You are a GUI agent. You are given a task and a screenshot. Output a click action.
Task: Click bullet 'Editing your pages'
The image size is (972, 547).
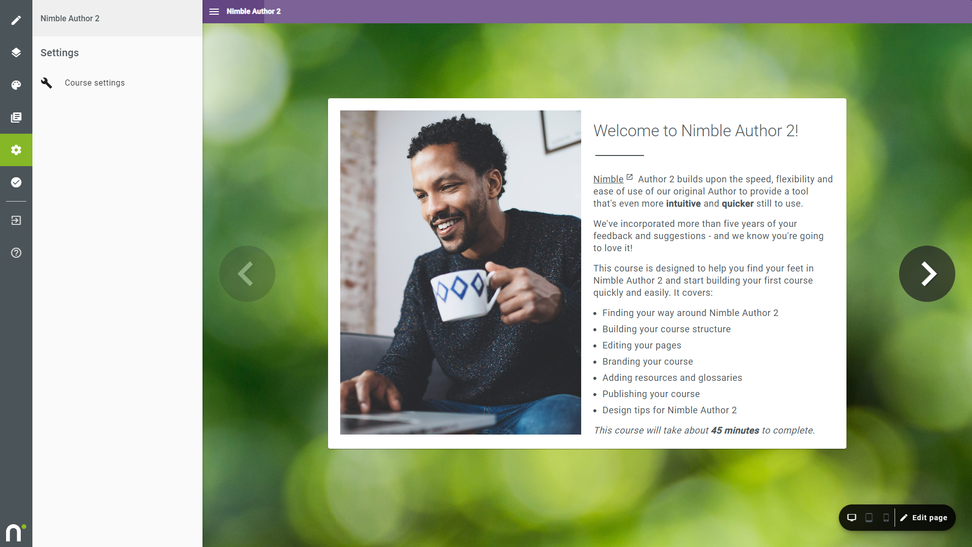click(x=641, y=345)
